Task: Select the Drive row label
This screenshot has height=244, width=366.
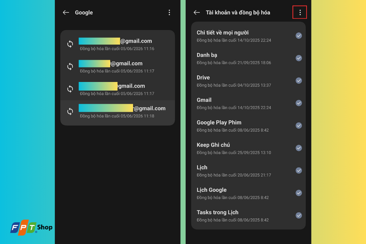Action: point(203,77)
